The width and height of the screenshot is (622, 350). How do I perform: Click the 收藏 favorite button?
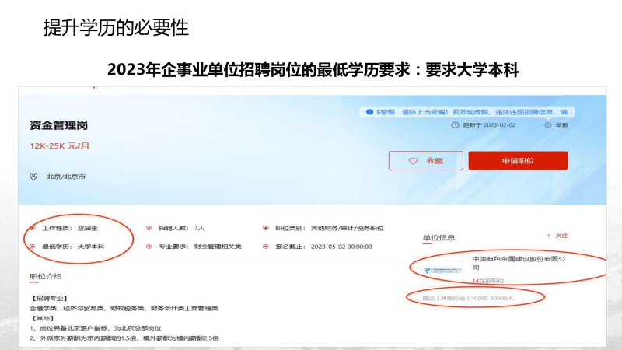coord(425,160)
